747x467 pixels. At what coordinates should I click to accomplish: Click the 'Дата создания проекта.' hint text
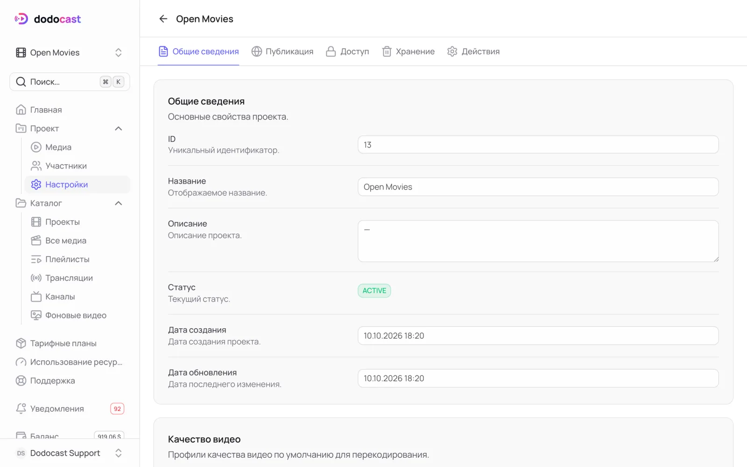tap(214, 342)
